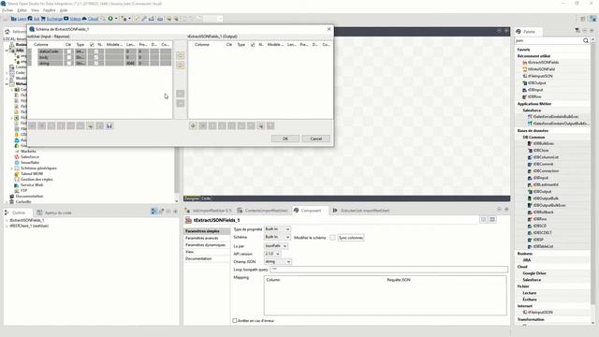Click the Exchange toolbar link

(x=51, y=19)
